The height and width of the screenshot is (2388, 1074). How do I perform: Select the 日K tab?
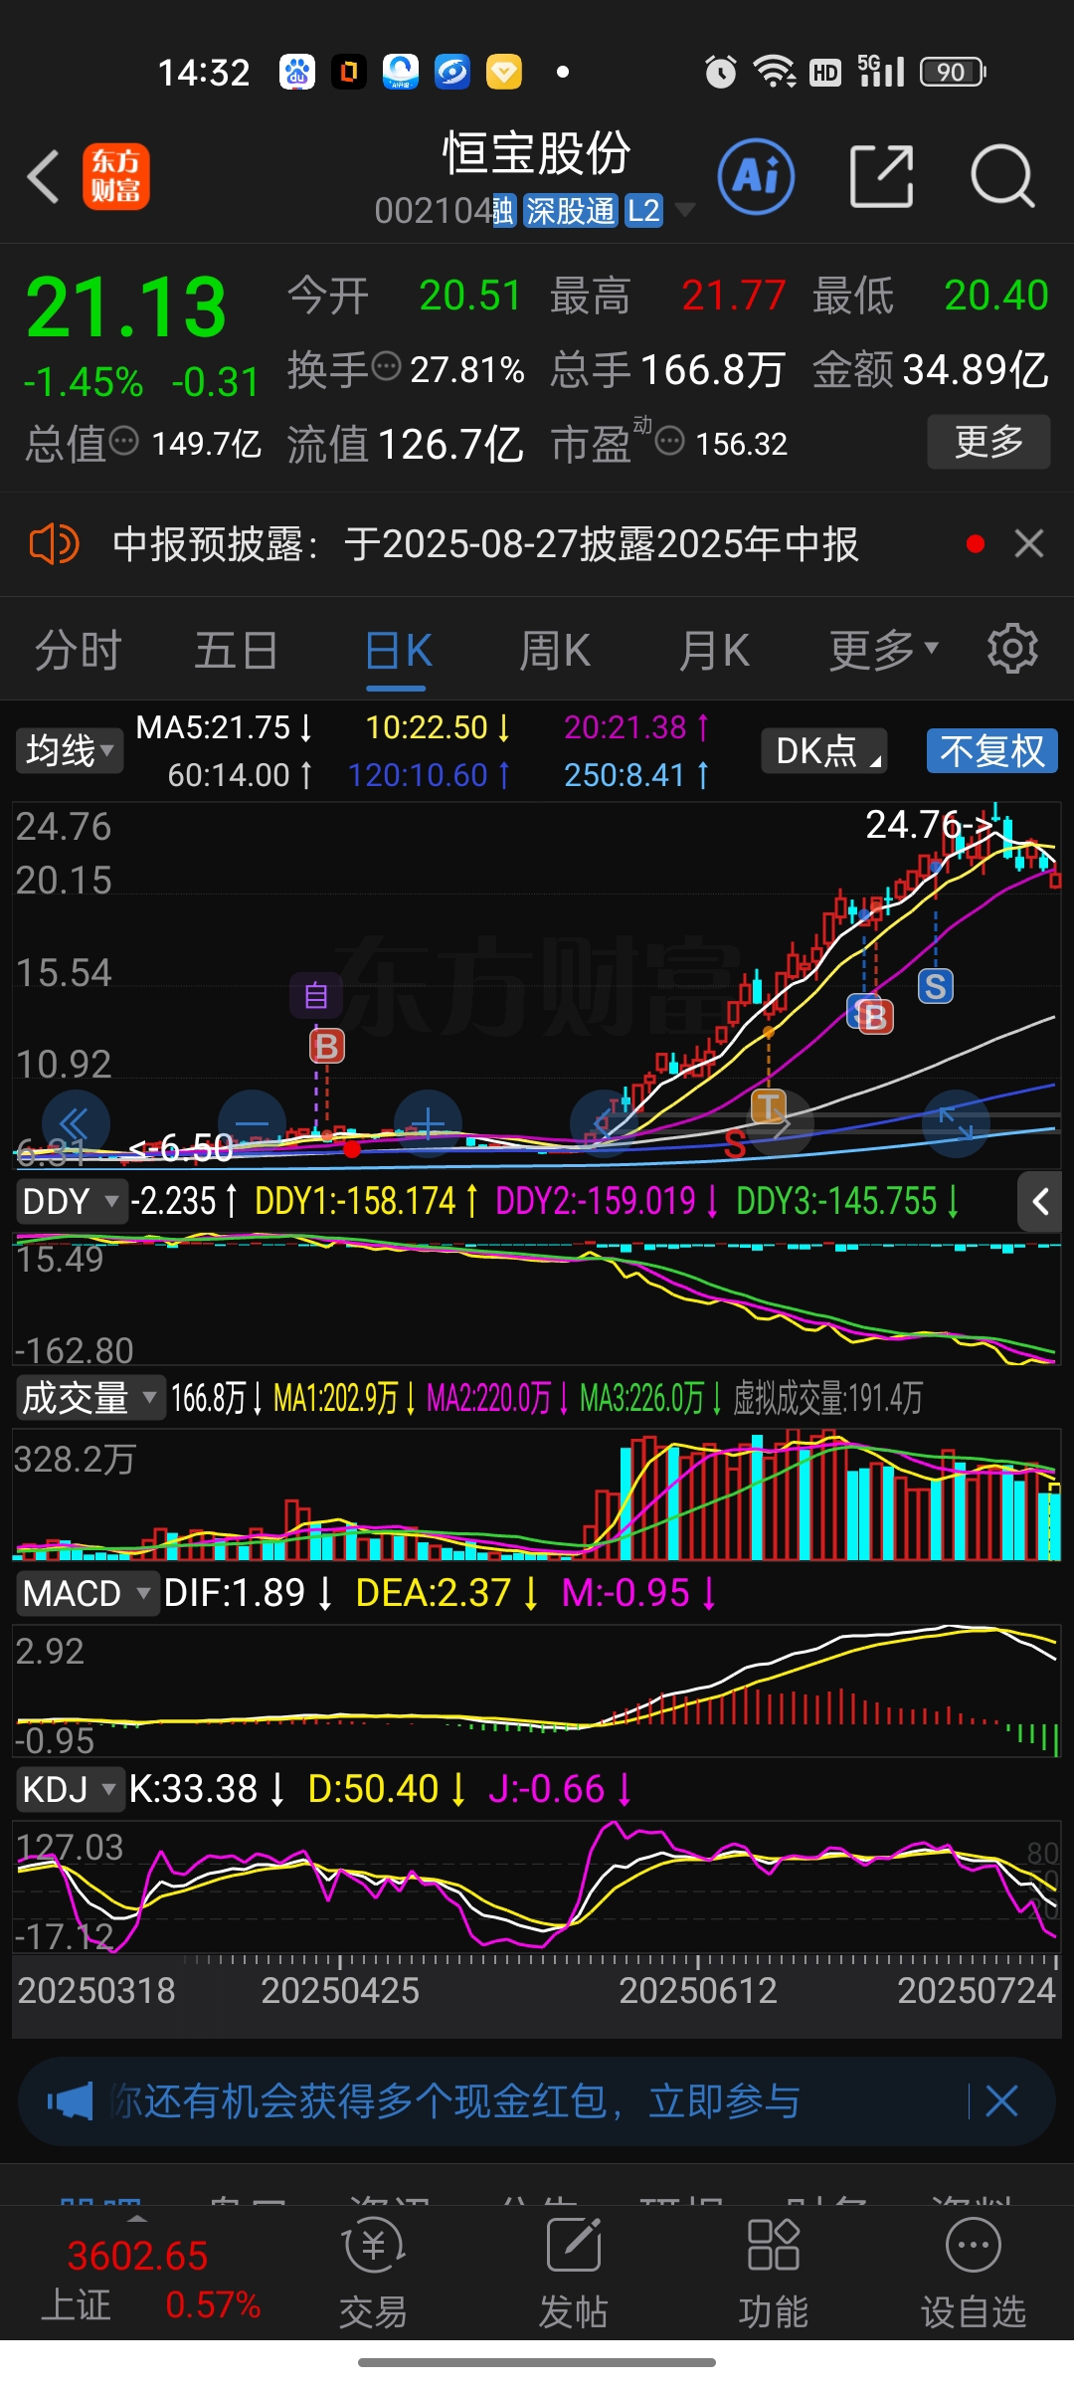pyautogui.click(x=398, y=651)
